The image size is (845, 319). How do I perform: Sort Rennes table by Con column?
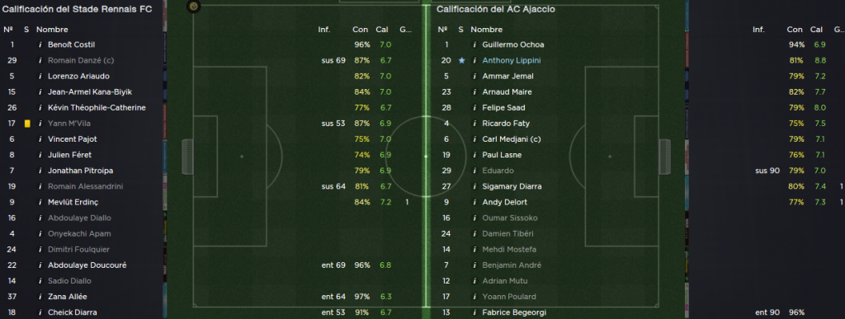(x=360, y=30)
